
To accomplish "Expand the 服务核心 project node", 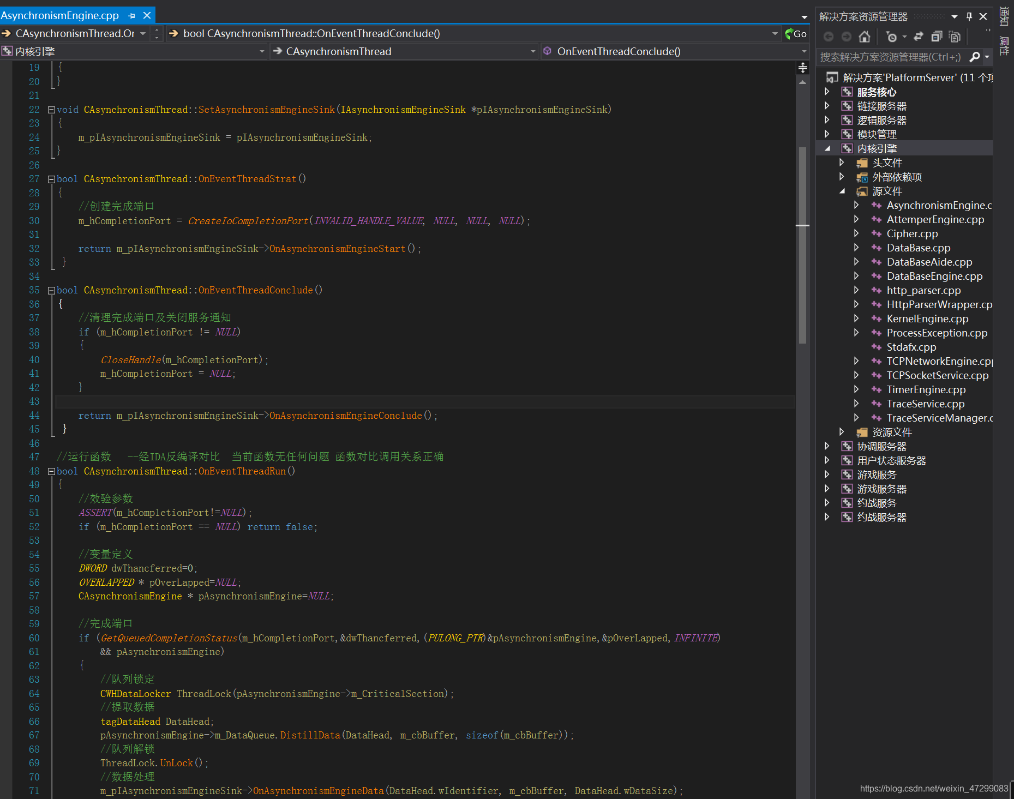I will point(827,92).
